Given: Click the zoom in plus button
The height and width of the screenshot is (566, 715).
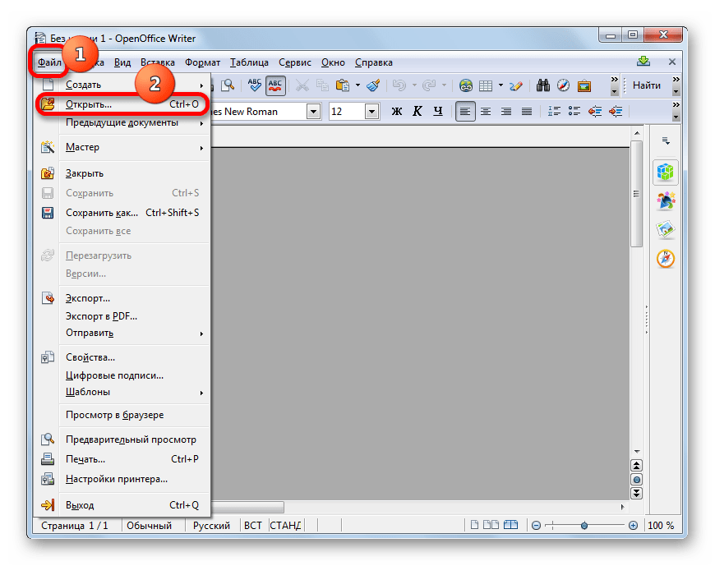Looking at the screenshot, I should [633, 526].
